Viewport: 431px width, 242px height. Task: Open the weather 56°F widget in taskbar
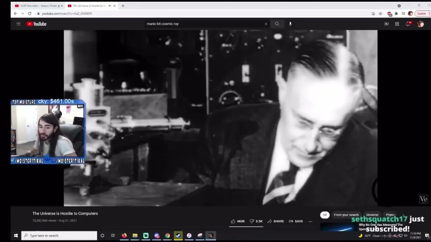tap(374, 236)
